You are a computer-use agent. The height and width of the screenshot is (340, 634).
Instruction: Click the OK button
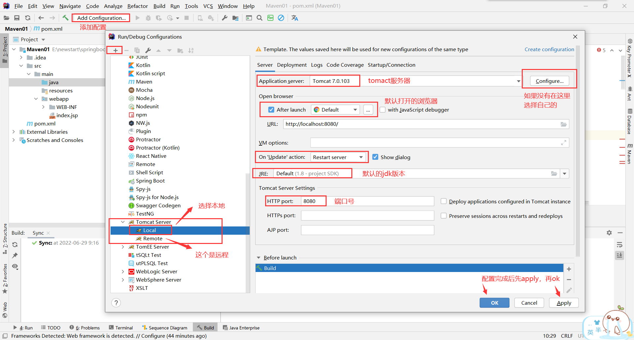(494, 303)
